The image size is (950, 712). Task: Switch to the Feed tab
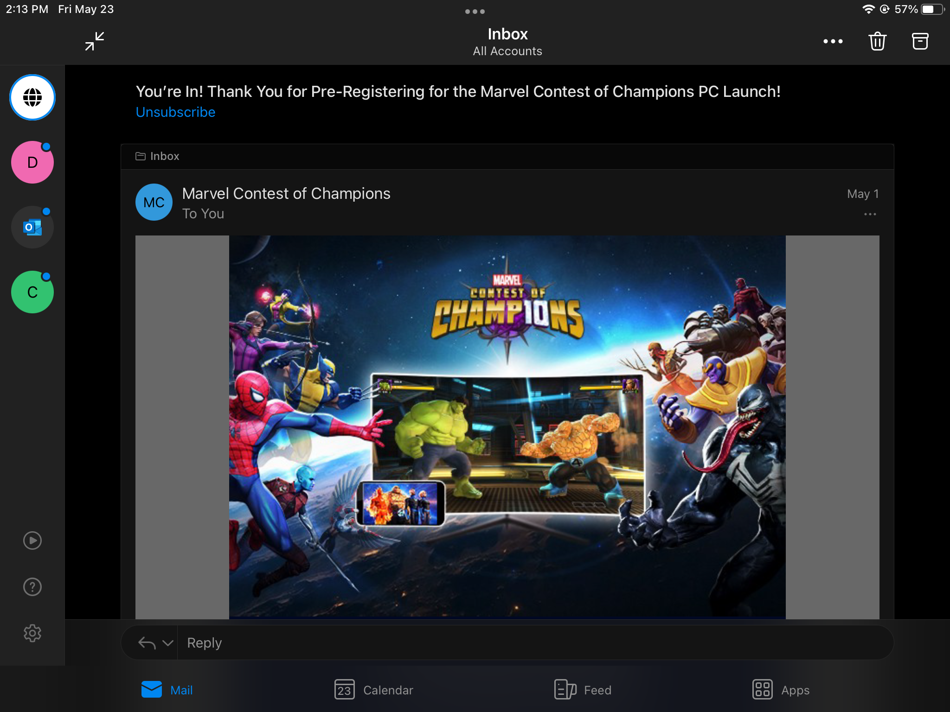[583, 690]
